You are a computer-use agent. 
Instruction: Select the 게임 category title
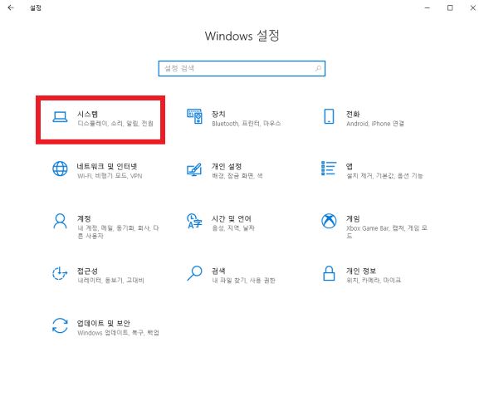click(353, 219)
